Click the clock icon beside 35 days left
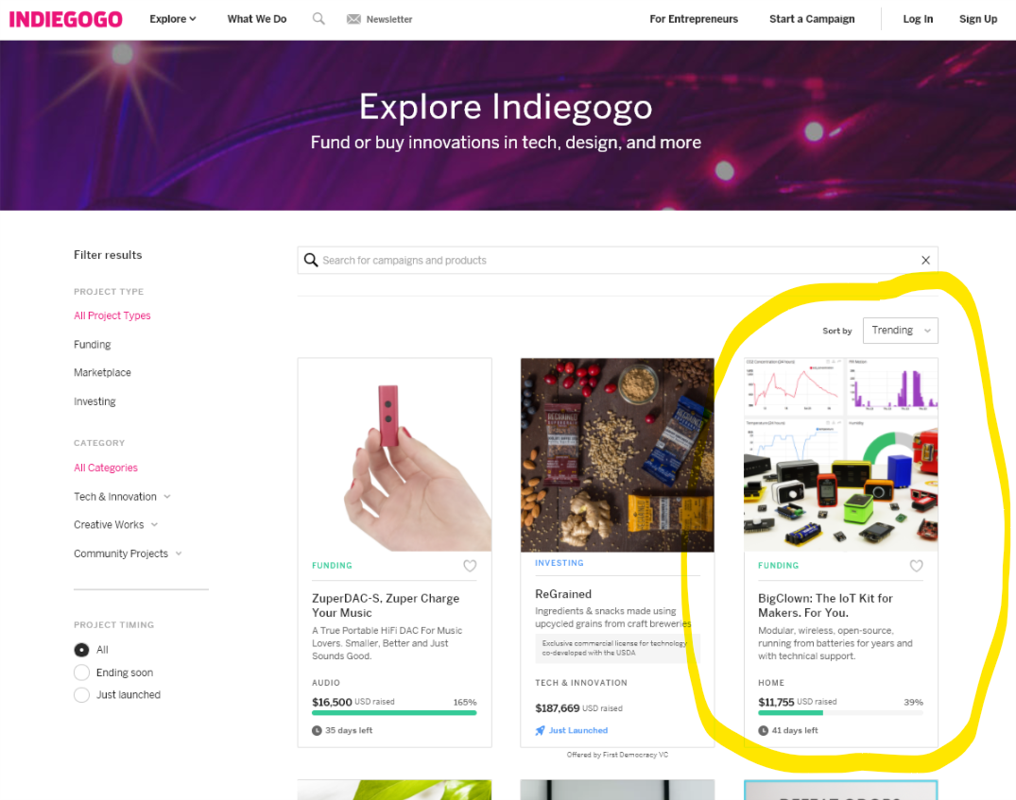This screenshot has height=800, width=1016. click(x=317, y=730)
